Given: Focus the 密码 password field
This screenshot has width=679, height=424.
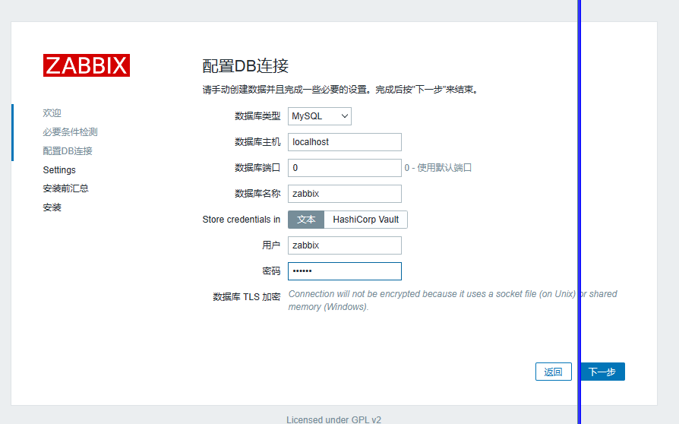Looking at the screenshot, I should click(x=345, y=271).
